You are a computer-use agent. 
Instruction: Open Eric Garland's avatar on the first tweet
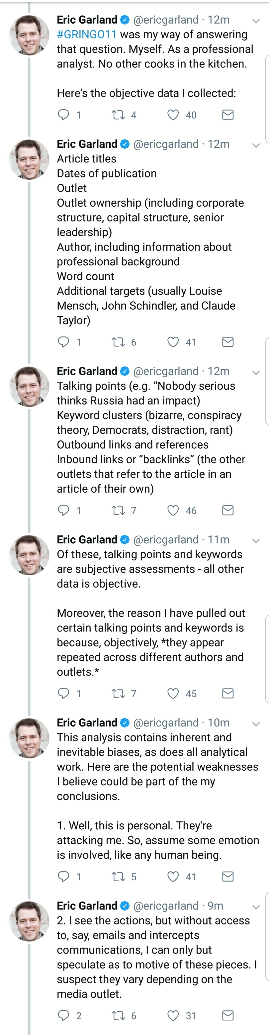[29, 35]
